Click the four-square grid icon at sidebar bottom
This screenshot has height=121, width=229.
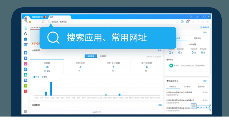coord(26,111)
